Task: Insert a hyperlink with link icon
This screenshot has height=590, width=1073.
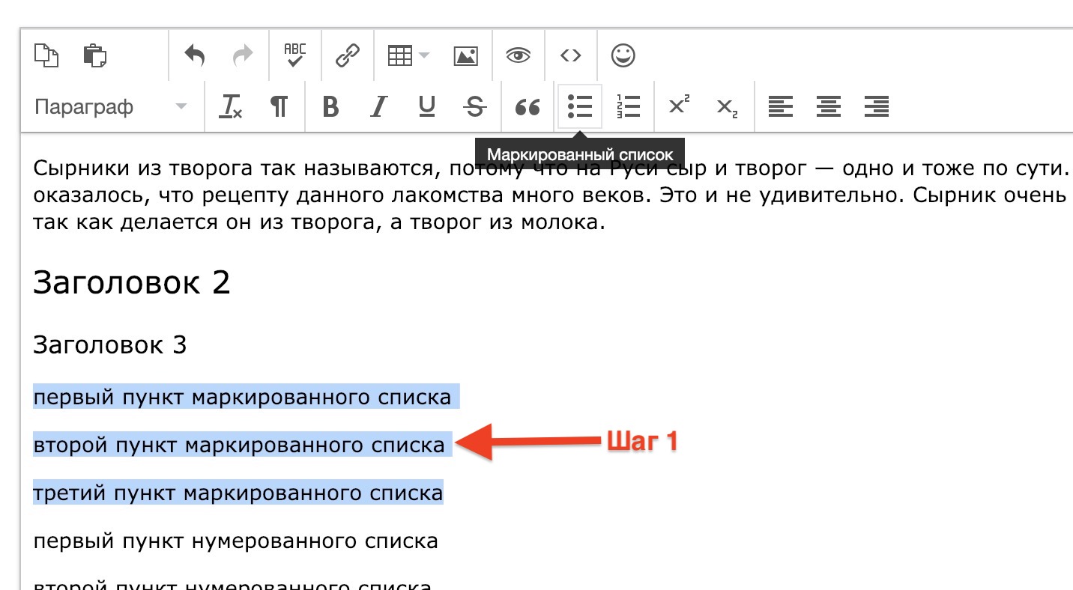Action: coord(348,55)
